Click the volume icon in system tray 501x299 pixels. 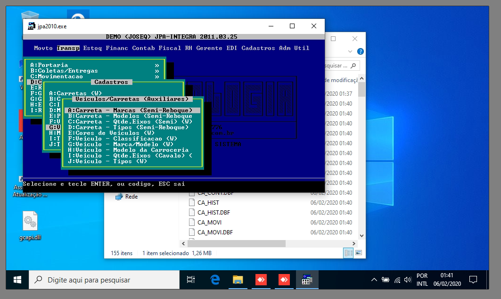(x=407, y=280)
